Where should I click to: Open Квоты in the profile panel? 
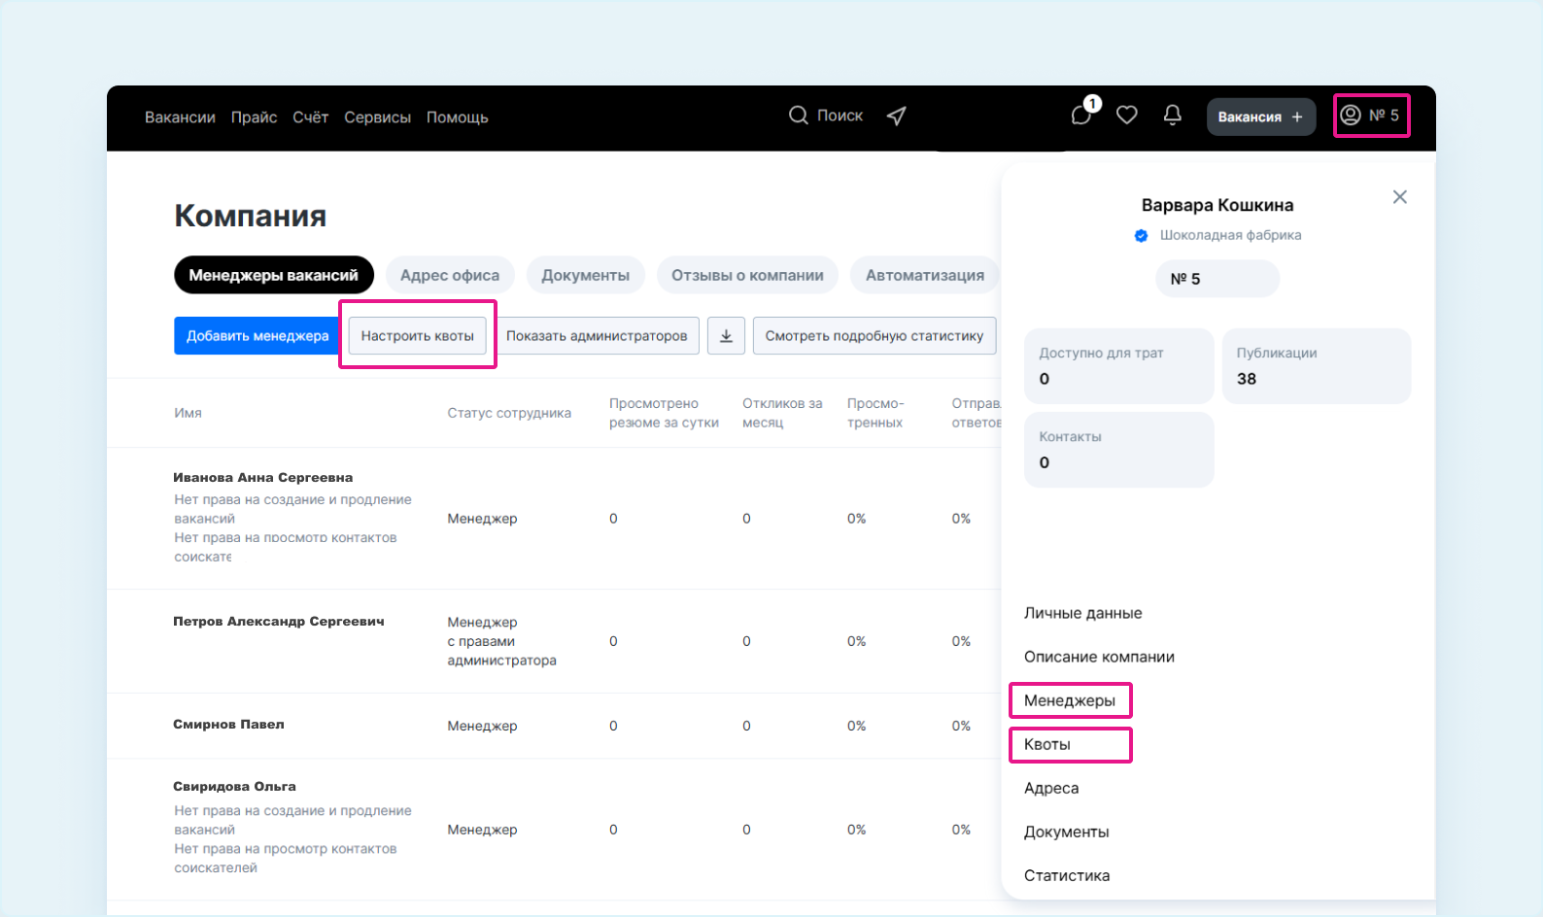pos(1047,744)
